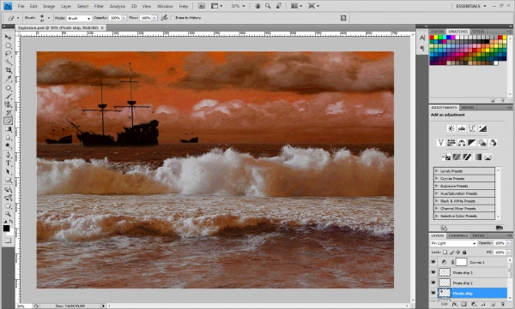The image size is (515, 309).
Task: Select the Eyedropper tool
Action: 9,78
